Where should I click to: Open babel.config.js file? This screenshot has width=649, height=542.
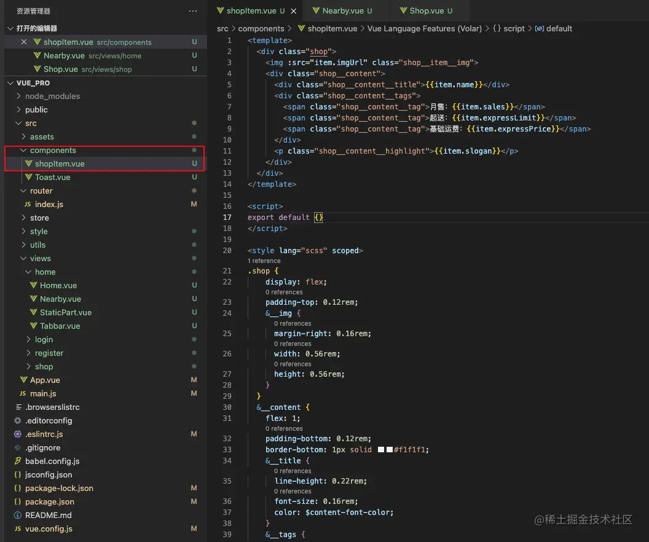(x=106, y=461)
